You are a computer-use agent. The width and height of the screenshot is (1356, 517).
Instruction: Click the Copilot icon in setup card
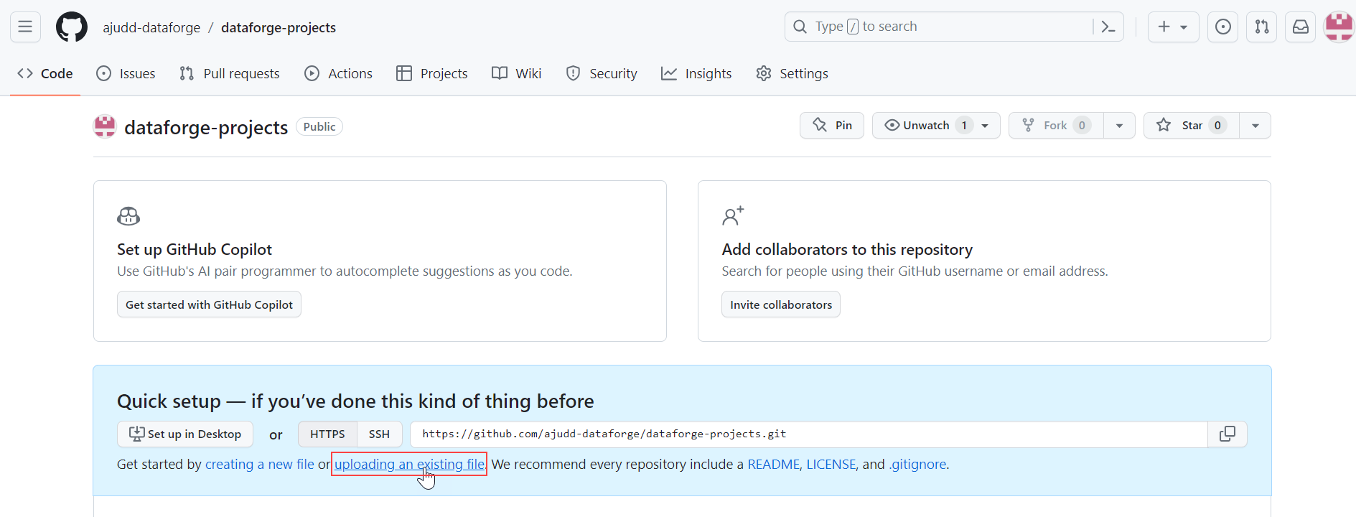128,215
